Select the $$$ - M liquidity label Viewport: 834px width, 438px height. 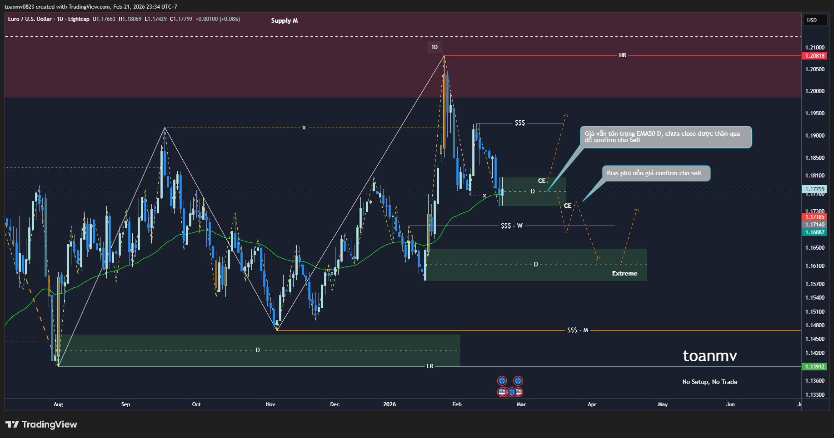click(x=578, y=330)
